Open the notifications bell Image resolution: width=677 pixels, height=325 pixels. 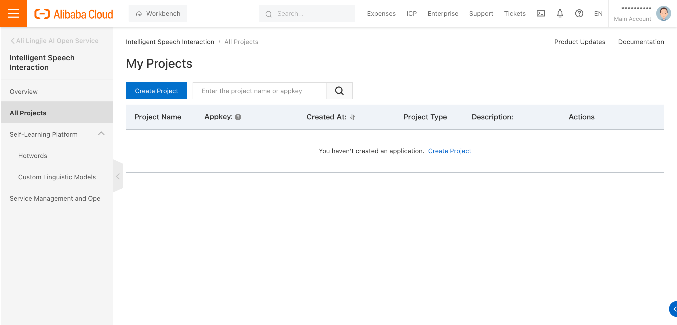560,13
